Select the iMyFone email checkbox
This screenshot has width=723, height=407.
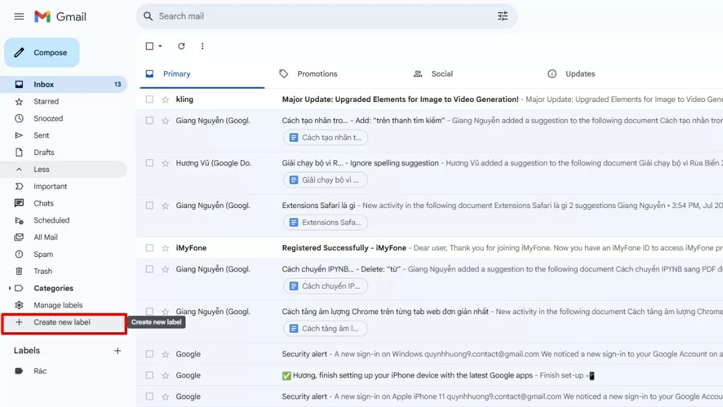(149, 248)
